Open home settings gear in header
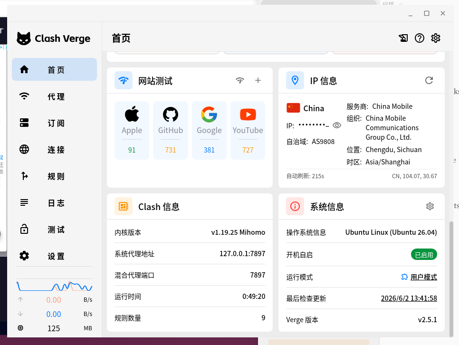This screenshot has width=459, height=345. click(x=436, y=38)
